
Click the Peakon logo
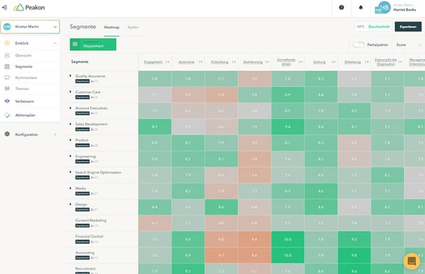point(29,8)
